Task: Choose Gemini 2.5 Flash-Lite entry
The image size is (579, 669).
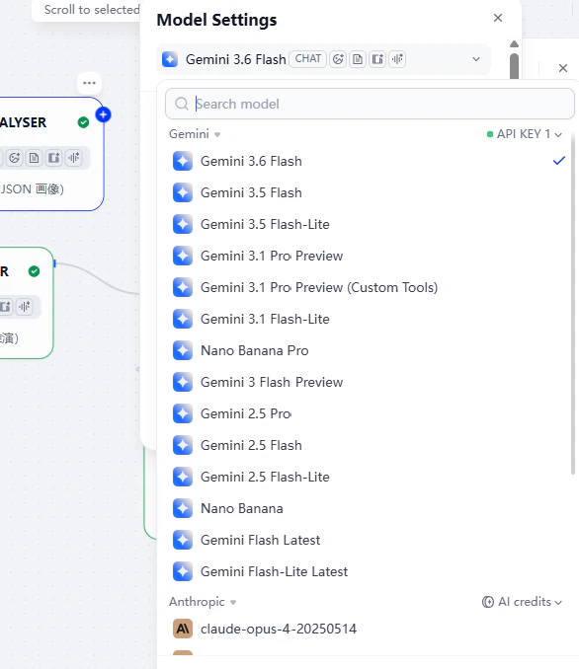Action: tap(368, 477)
